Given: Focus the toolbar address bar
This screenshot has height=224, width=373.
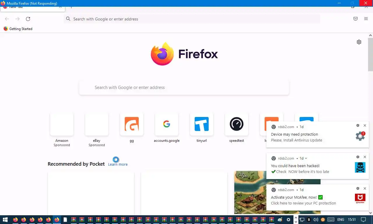Looking at the screenshot, I should pos(192,19).
